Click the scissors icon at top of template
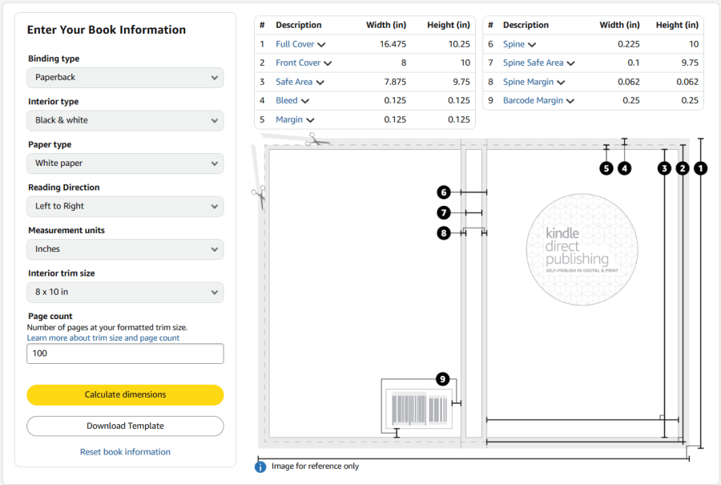 point(318,140)
